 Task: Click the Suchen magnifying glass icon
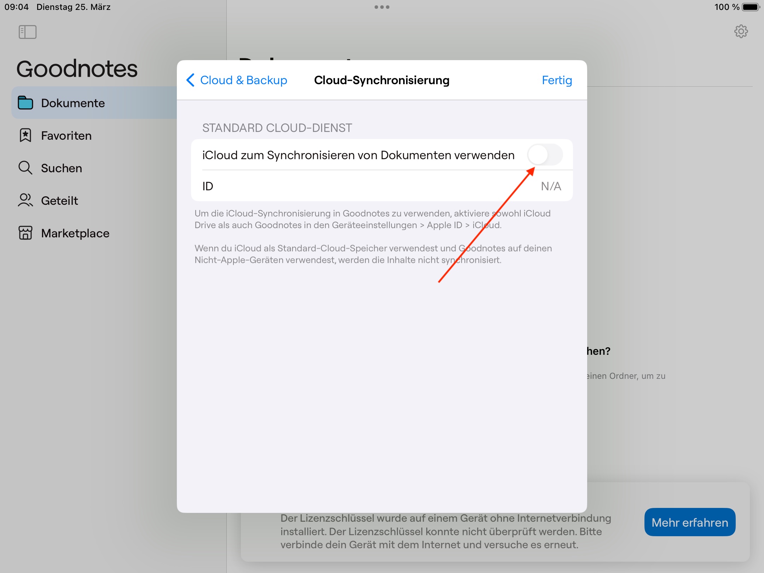coord(25,168)
